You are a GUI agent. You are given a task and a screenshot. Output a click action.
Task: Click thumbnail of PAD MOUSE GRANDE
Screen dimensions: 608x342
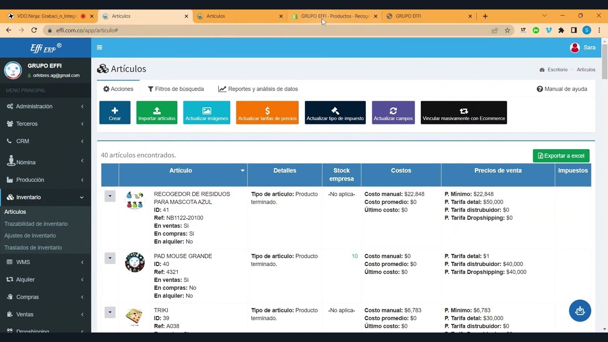(135, 262)
